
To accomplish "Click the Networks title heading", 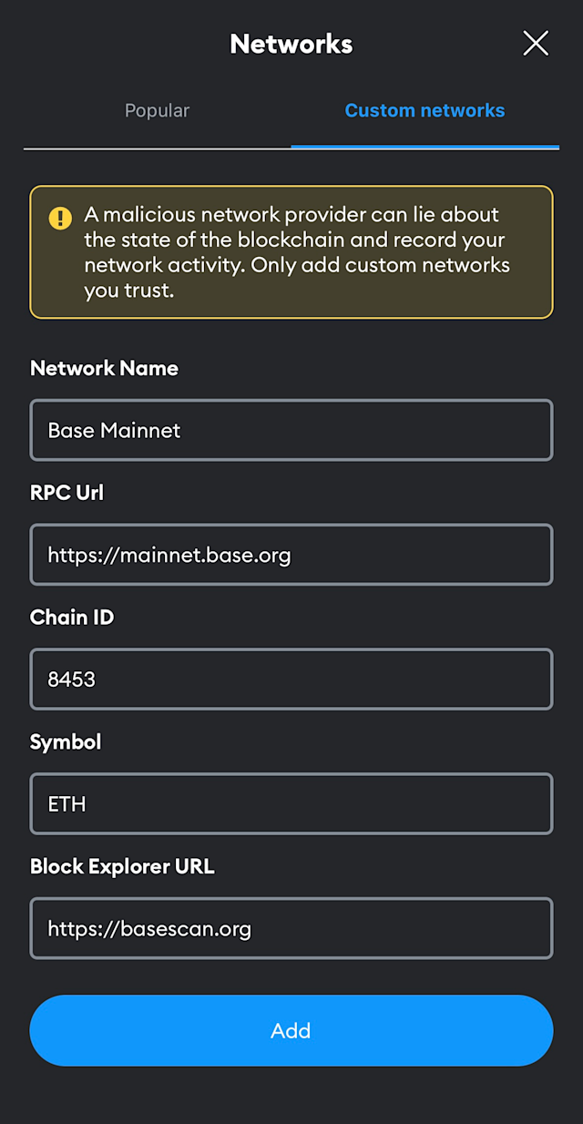I will click(291, 44).
